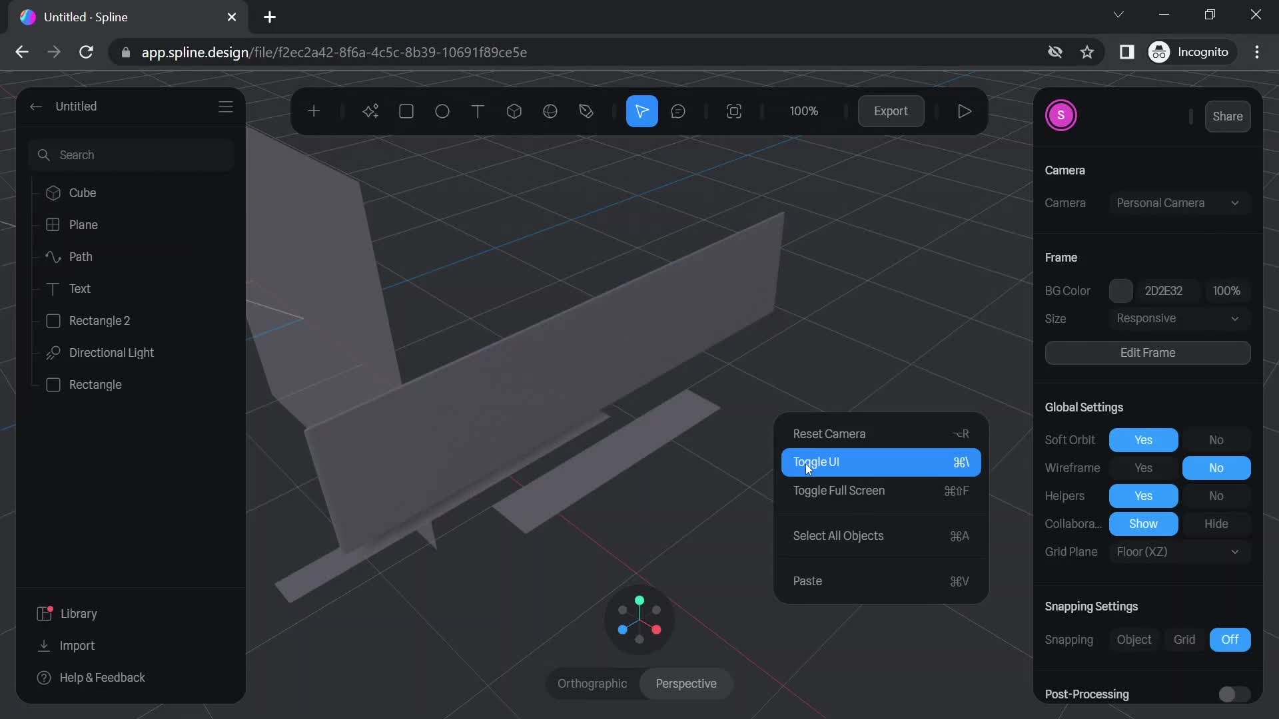Set Soft Orbit to Yes

point(1143,440)
